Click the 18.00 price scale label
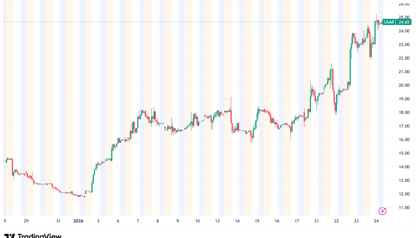The image size is (418, 238). click(404, 112)
